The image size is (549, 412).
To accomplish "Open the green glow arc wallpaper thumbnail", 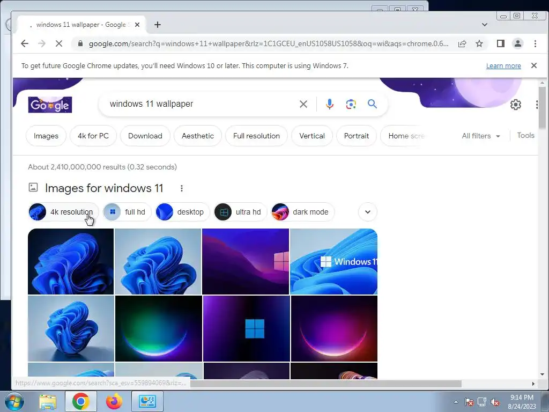I will pos(159,328).
